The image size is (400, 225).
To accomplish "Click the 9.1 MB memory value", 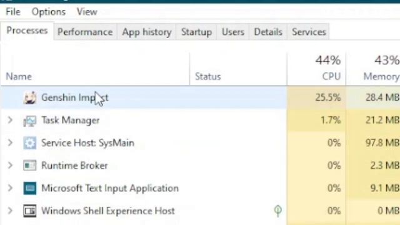I will [x=385, y=188].
